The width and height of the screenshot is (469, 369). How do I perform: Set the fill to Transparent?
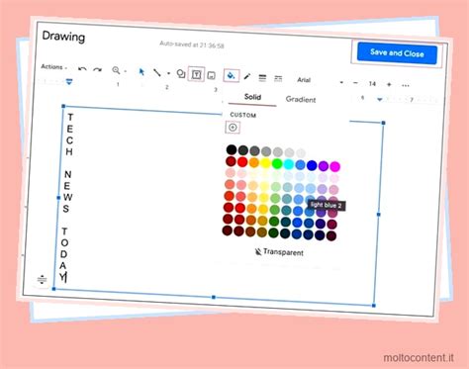click(279, 252)
